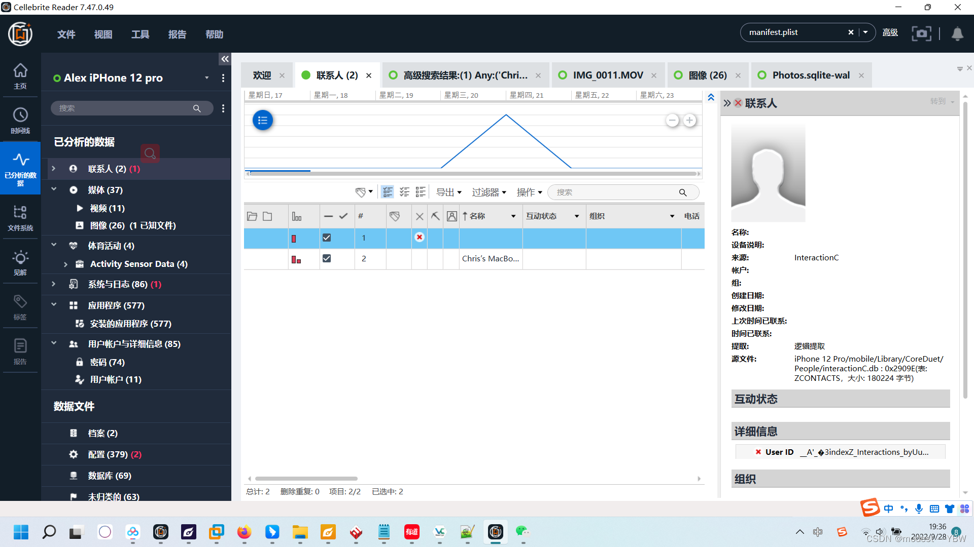Click the horizontal table scrollbar
Screen dimensions: 974x547
click(x=306, y=478)
